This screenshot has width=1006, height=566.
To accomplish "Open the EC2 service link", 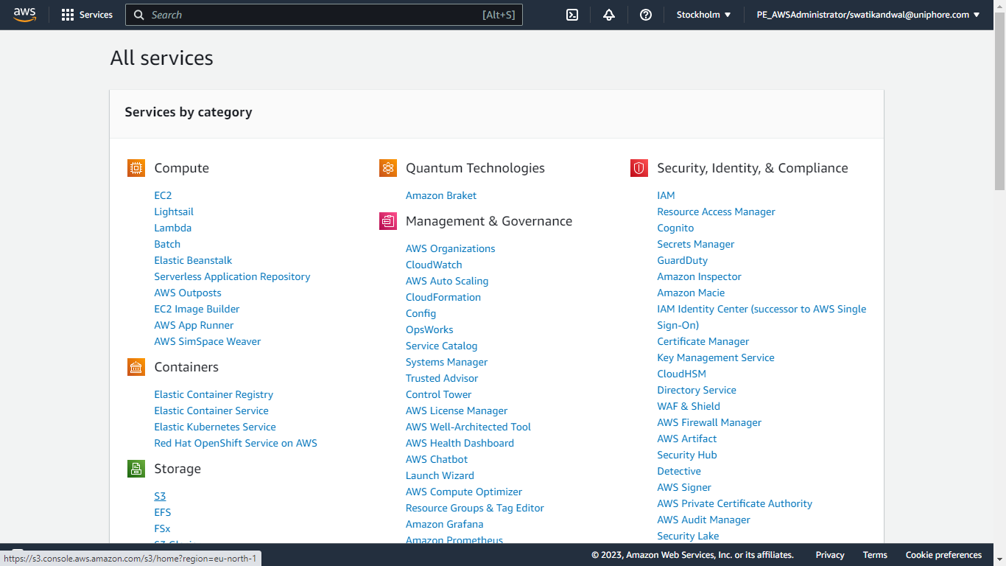I will pos(163,195).
